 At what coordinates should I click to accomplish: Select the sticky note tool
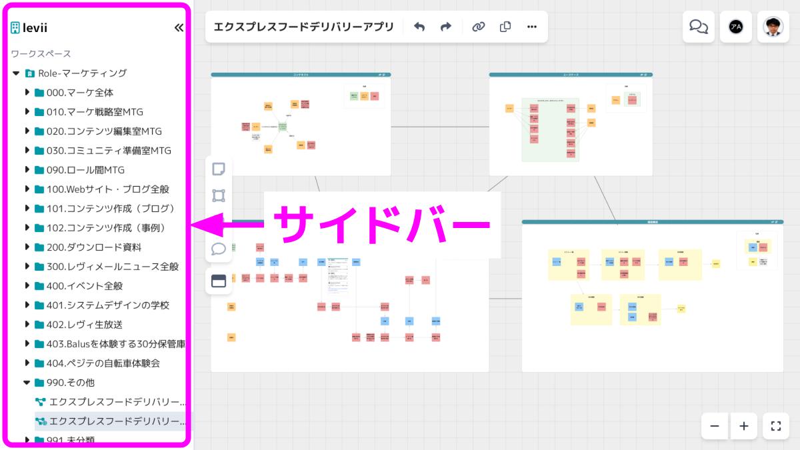click(219, 169)
